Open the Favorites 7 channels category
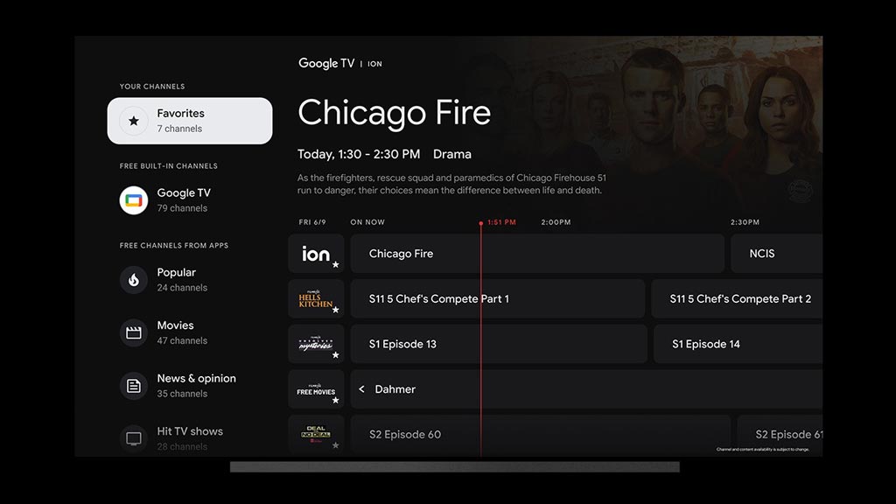Image resolution: width=896 pixels, height=504 pixels. pos(190,121)
